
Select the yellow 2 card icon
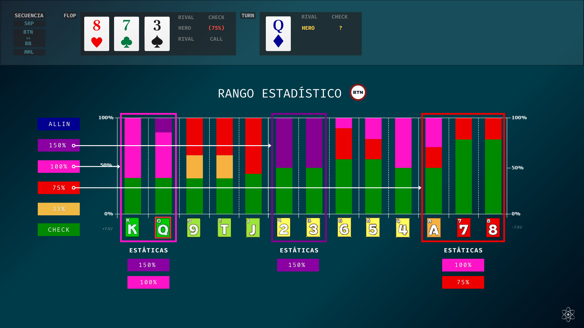[283, 227]
